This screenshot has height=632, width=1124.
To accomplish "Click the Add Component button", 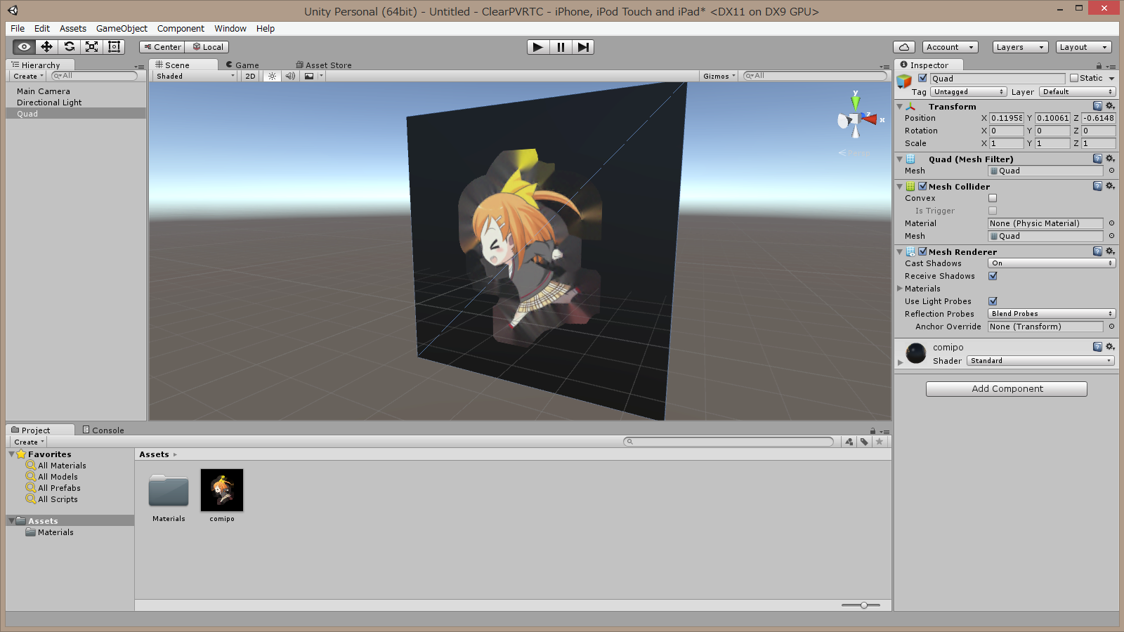I will 1007,389.
